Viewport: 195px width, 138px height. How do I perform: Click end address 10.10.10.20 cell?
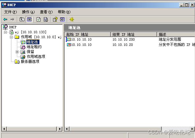click(x=122, y=45)
